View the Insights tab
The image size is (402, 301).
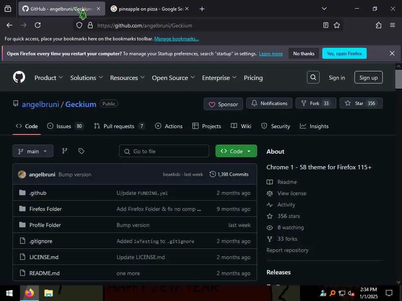point(314,126)
